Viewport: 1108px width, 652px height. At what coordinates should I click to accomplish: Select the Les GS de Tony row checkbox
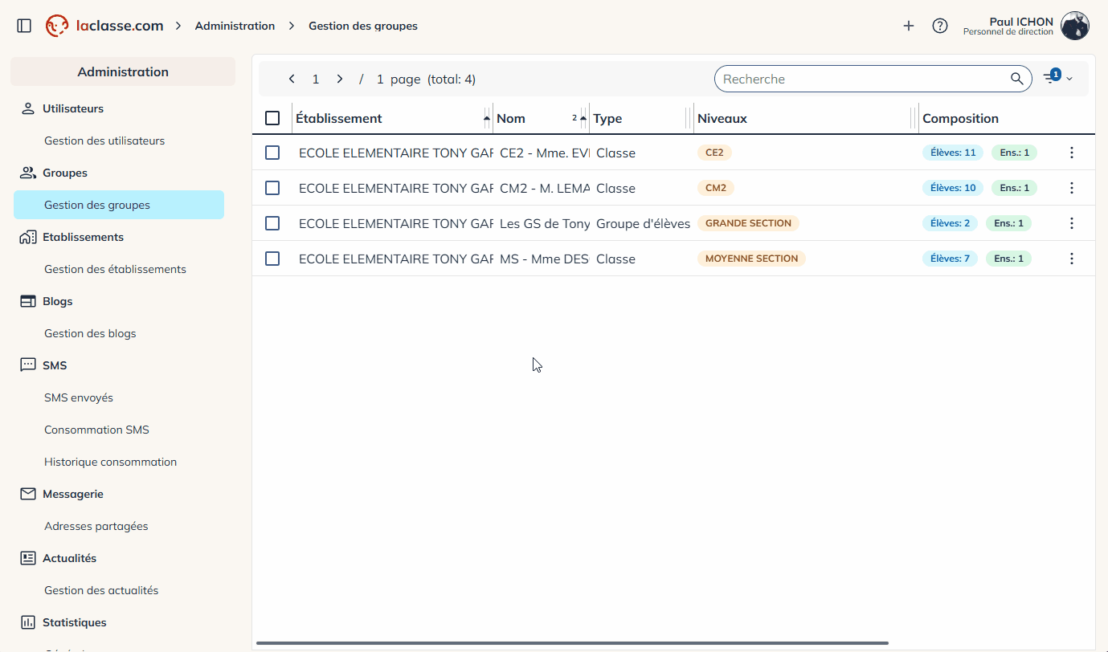coord(272,223)
